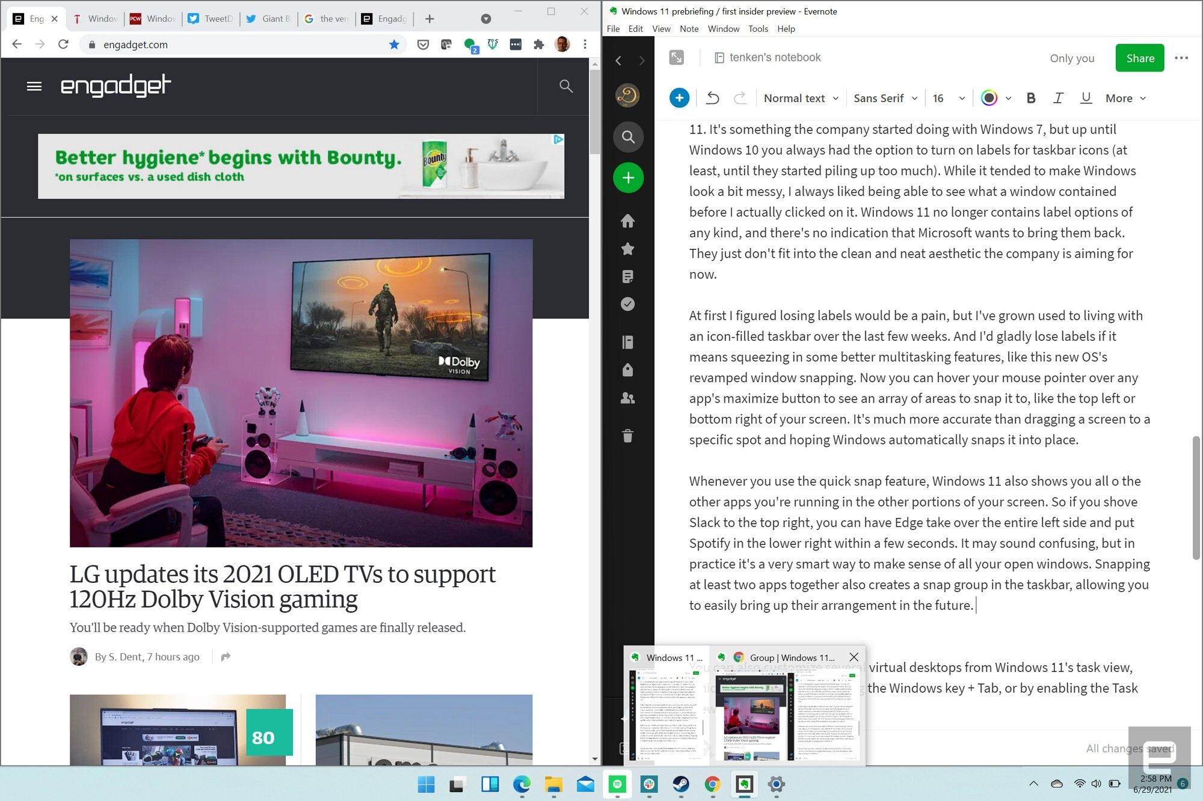Open the font color picker circle
This screenshot has width=1203, height=801.
pos(989,98)
